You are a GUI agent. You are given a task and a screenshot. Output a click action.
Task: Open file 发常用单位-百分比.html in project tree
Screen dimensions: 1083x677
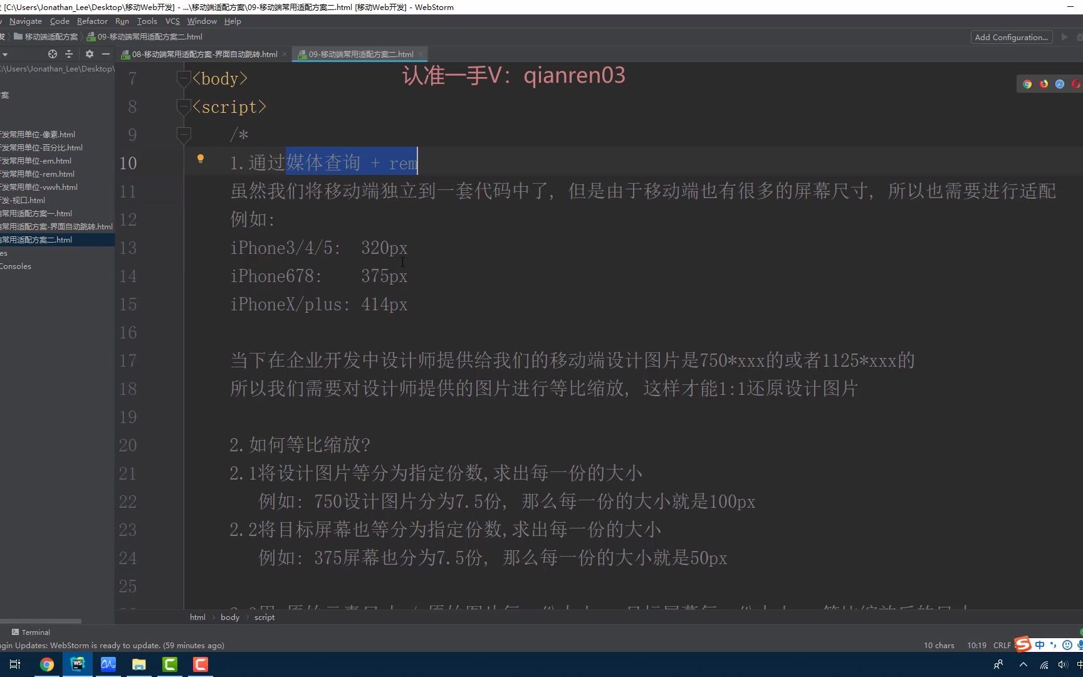(41, 148)
